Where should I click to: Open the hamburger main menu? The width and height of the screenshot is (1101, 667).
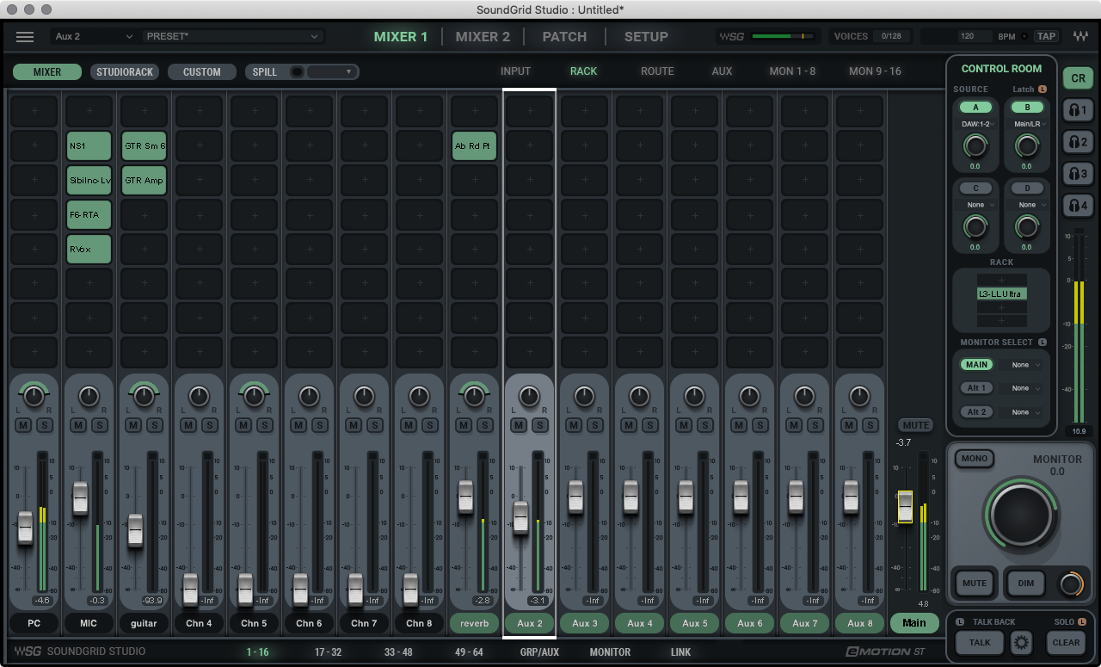coord(25,36)
